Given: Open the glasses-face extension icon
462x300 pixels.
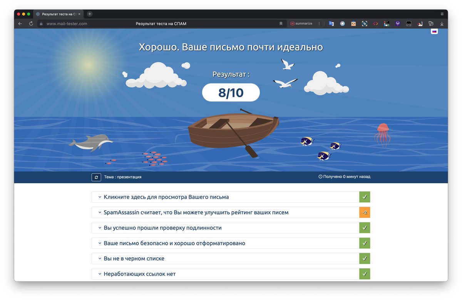Looking at the screenshot, I should (409, 23).
